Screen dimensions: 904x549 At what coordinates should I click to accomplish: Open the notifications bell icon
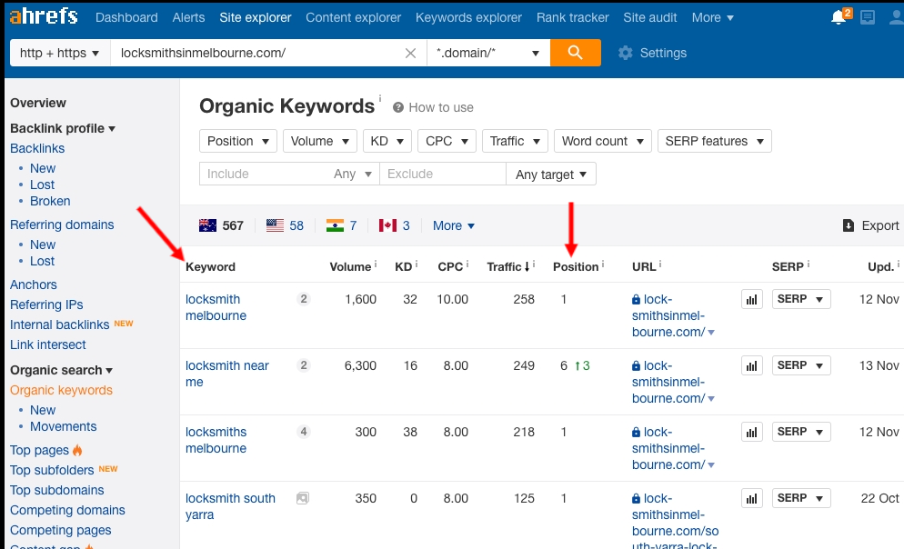pyautogui.click(x=839, y=17)
